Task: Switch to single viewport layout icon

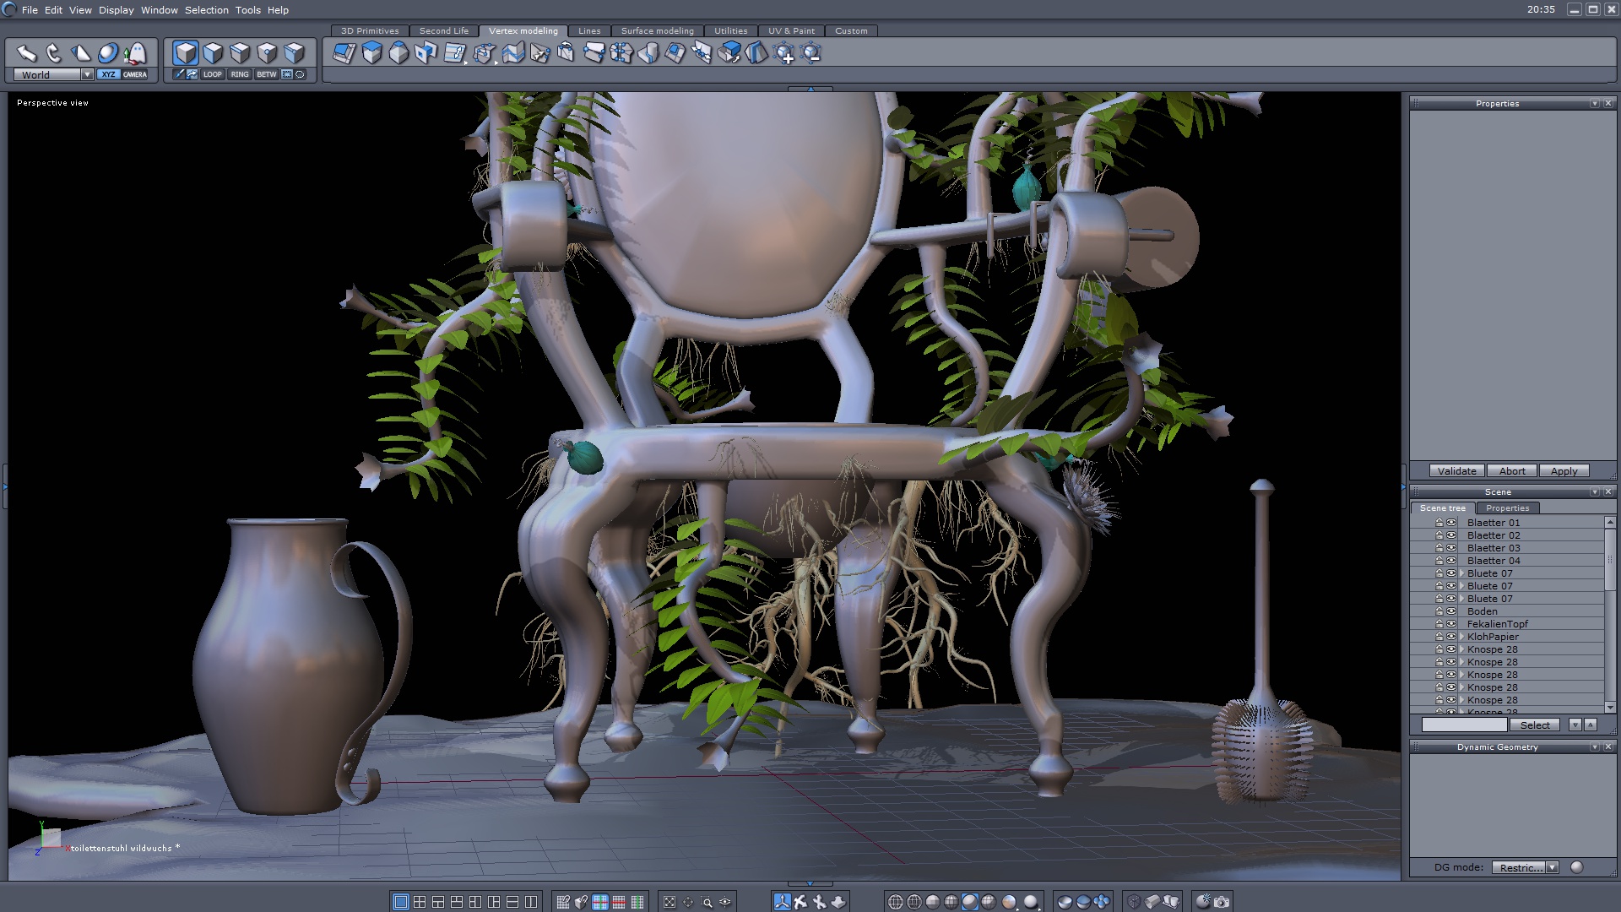Action: pos(401,902)
